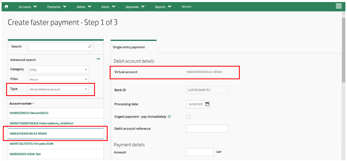
Task: Collapse the Advanced search section
Action: (x=99, y=59)
